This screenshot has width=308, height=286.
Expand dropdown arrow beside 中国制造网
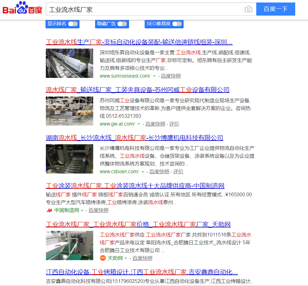point(82,210)
